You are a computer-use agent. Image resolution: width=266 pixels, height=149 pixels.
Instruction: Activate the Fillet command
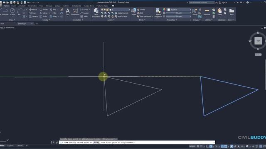(53, 13)
